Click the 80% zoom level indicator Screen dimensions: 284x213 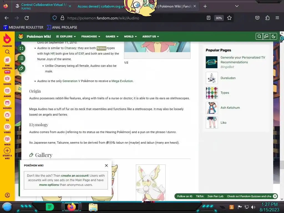tap(219, 18)
